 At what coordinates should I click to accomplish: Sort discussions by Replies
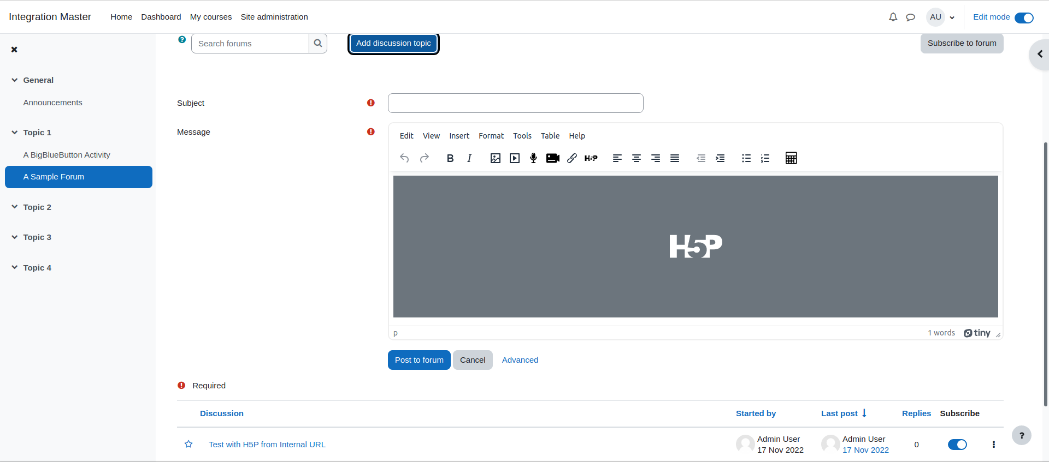[916, 413]
